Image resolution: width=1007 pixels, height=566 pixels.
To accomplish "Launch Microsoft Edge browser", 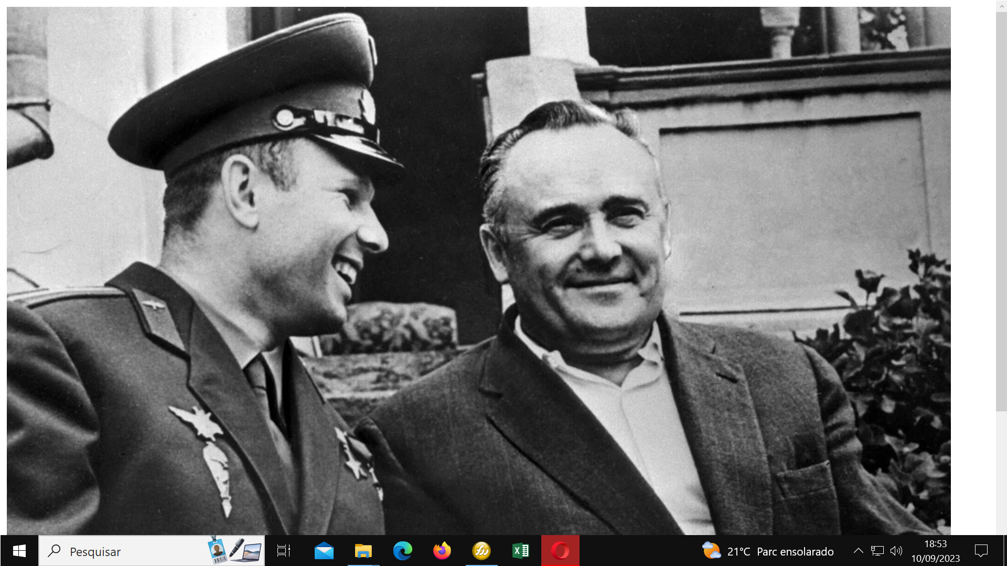I will (402, 551).
